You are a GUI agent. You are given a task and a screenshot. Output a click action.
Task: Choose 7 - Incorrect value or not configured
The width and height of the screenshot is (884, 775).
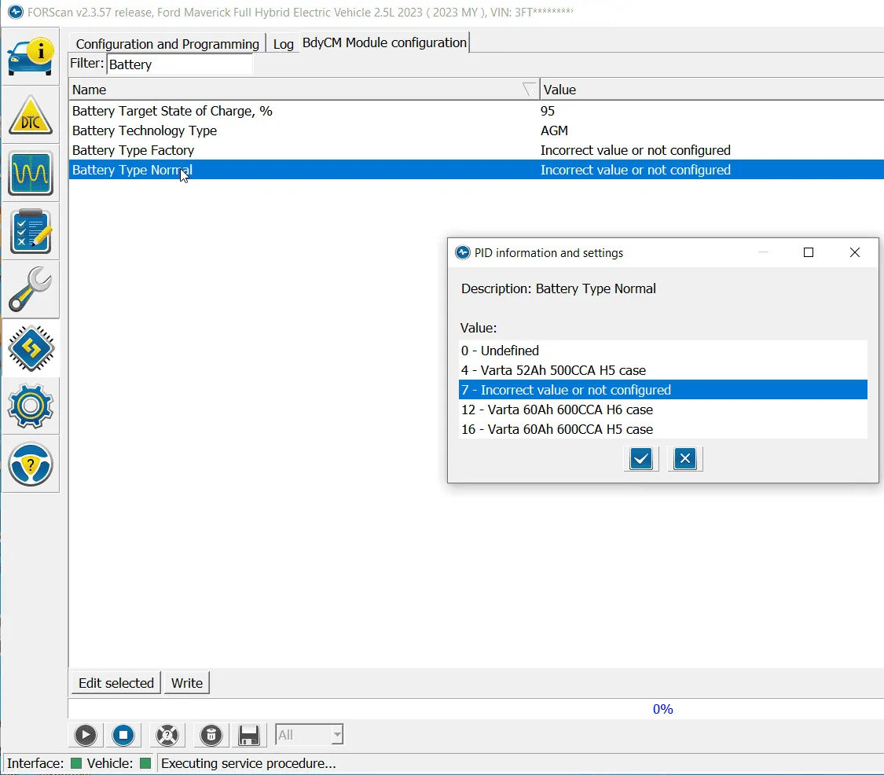coord(663,390)
